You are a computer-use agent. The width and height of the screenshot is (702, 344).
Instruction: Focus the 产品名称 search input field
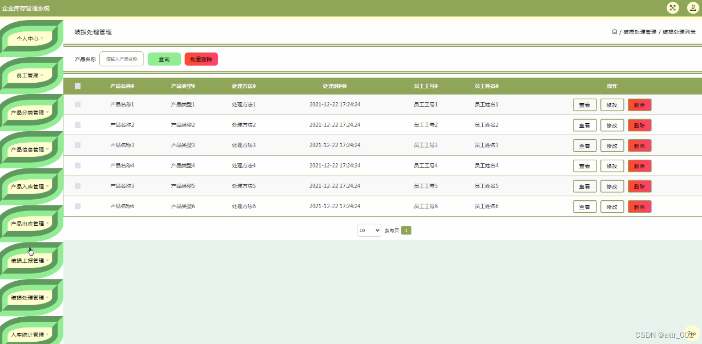[122, 59]
